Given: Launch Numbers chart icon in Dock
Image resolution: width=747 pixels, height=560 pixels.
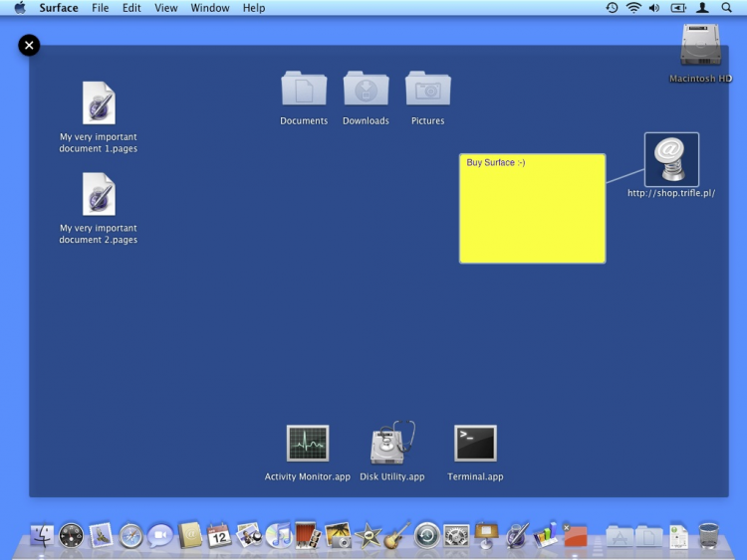Looking at the screenshot, I should click(546, 535).
